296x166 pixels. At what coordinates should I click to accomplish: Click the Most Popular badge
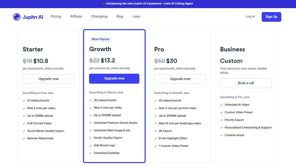point(100,39)
